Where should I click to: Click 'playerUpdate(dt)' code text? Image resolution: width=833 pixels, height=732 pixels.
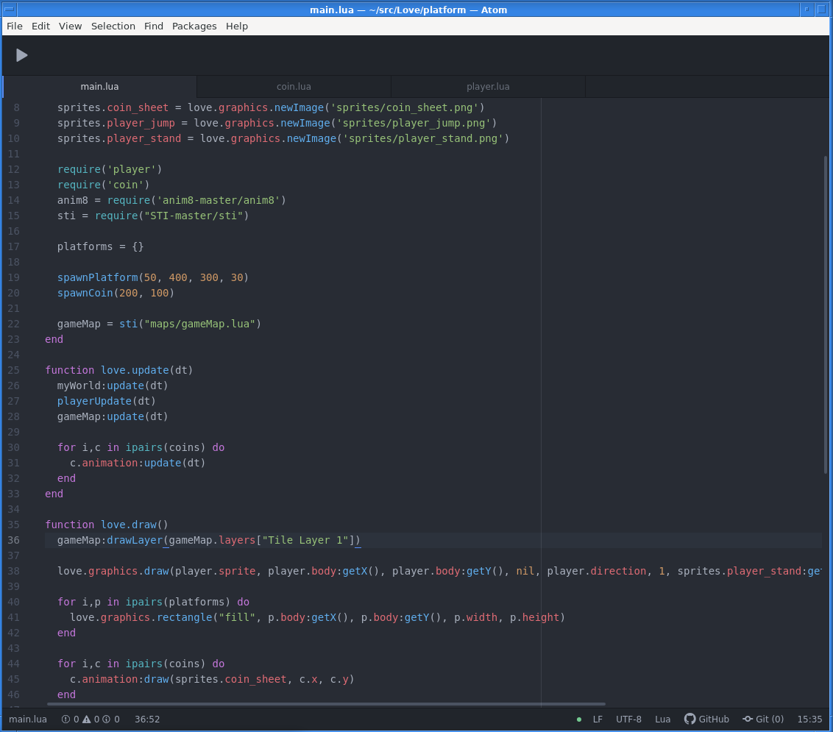pos(106,401)
